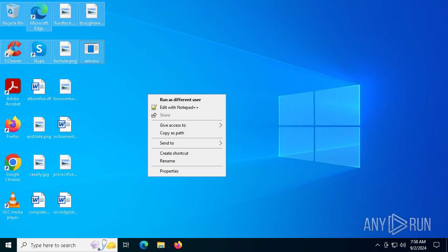Viewport: 448px width, 252px height.
Task: Select the processfive image file icon
Action: (65, 165)
